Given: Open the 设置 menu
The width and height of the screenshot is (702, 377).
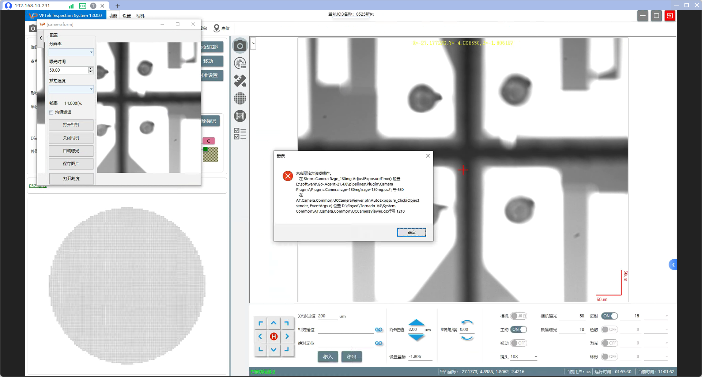Looking at the screenshot, I should point(127,16).
